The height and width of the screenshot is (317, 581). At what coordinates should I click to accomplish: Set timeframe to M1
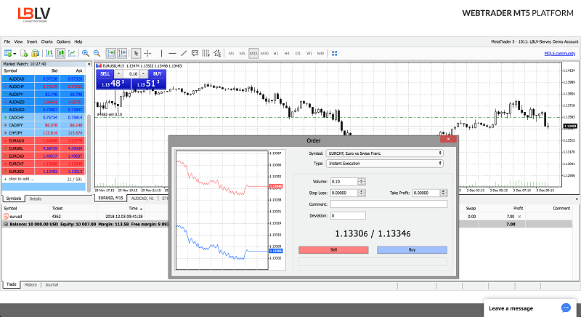coord(231,53)
